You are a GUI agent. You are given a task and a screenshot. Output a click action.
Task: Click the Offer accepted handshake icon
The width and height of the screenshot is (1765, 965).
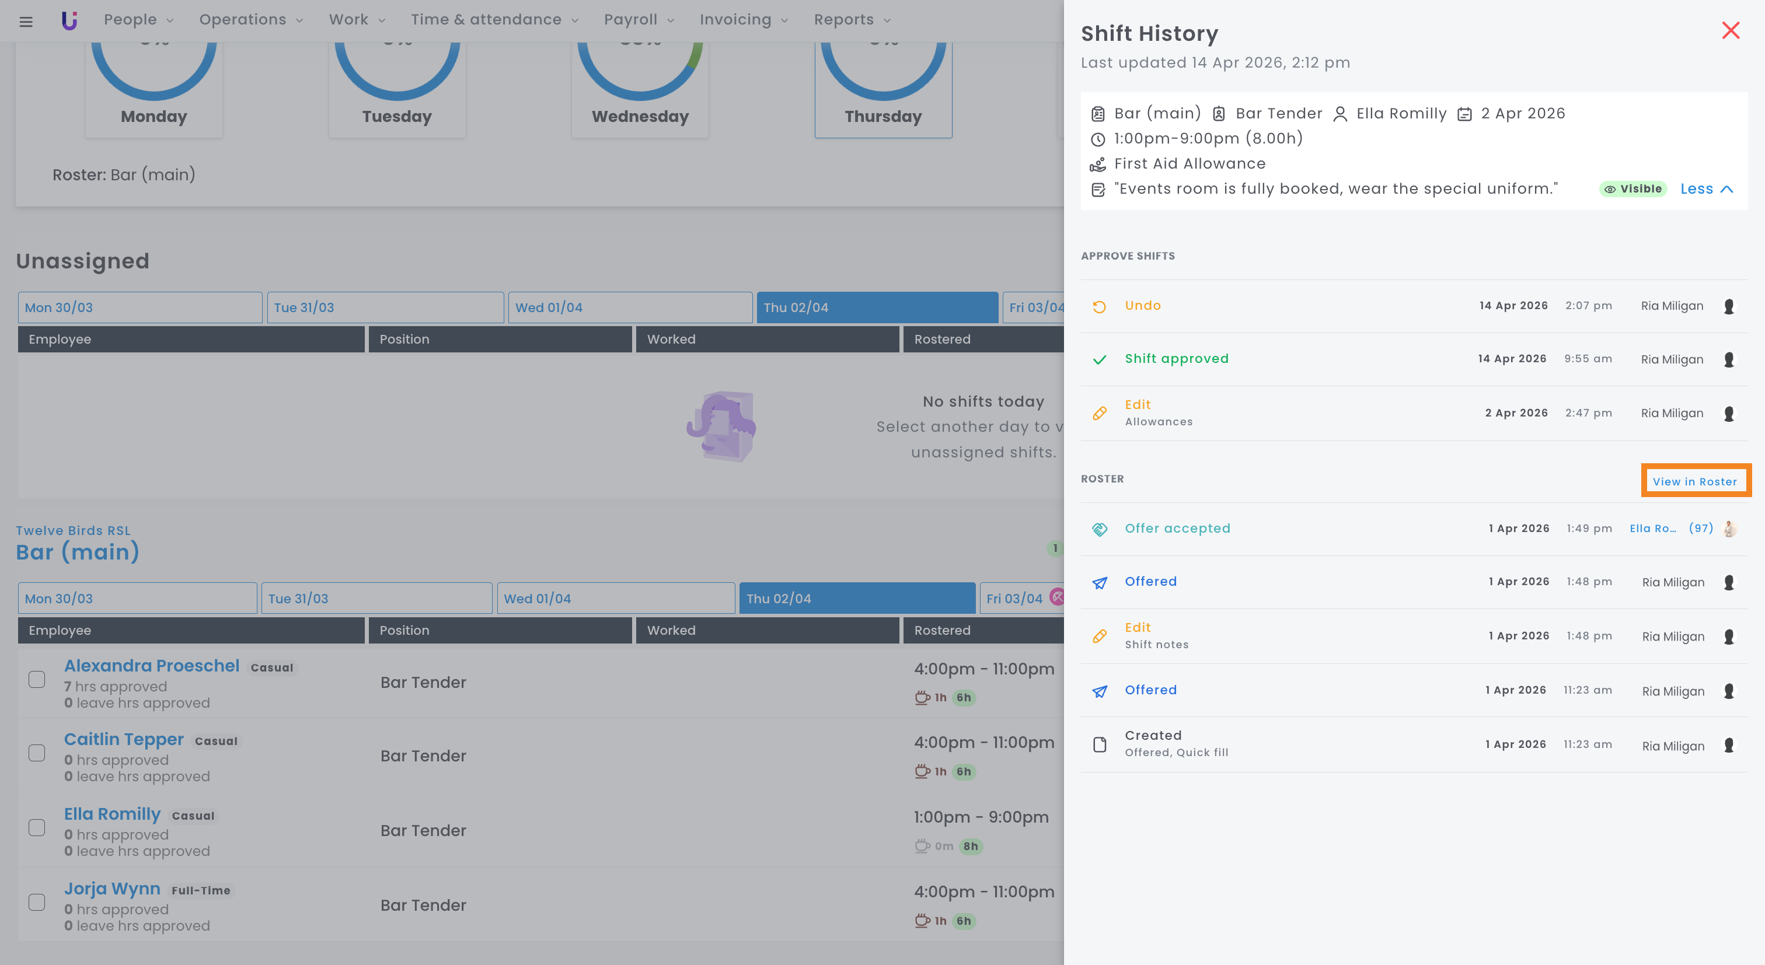pyautogui.click(x=1099, y=529)
